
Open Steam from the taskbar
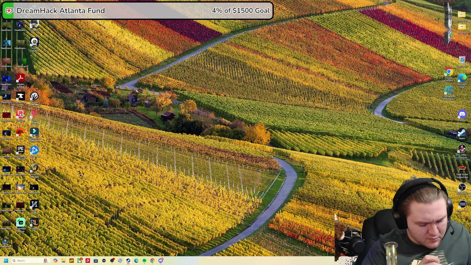pos(128,261)
